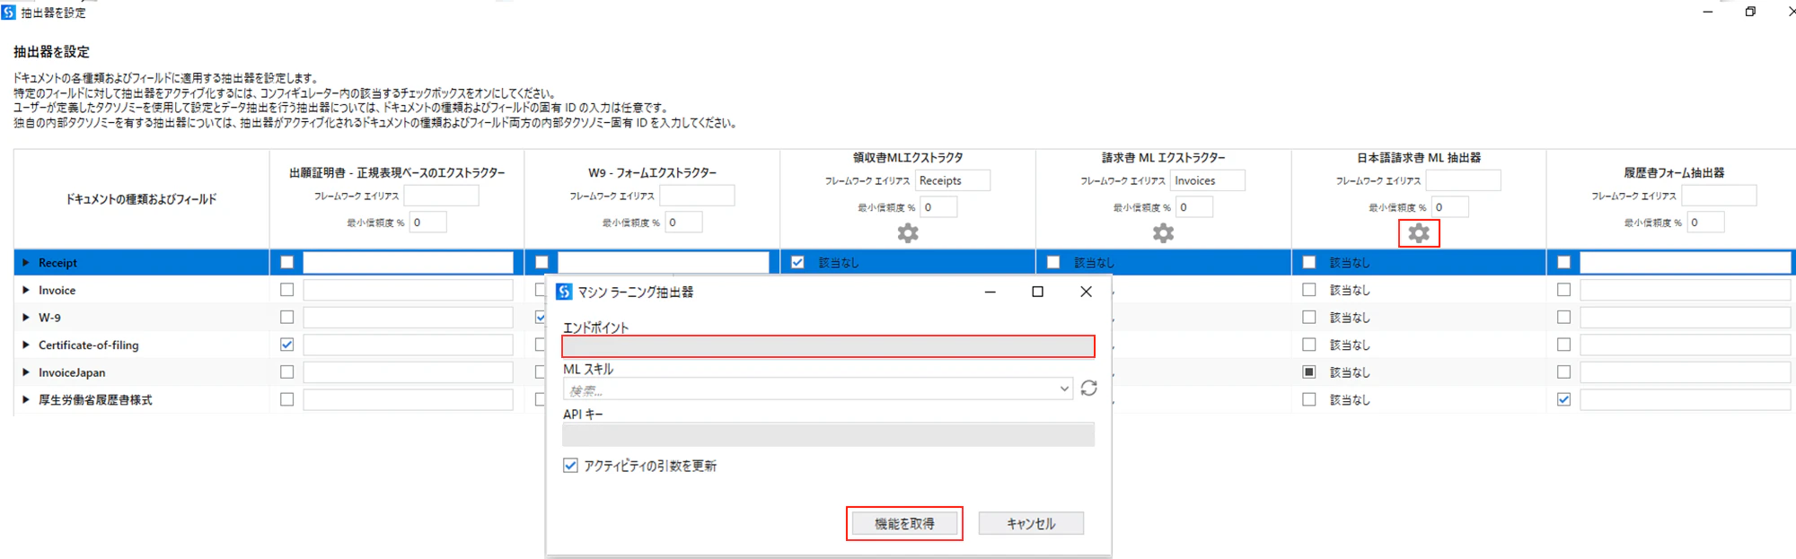Toggle Receipt checkbox under W9 フォームエクストラクター

(x=541, y=262)
